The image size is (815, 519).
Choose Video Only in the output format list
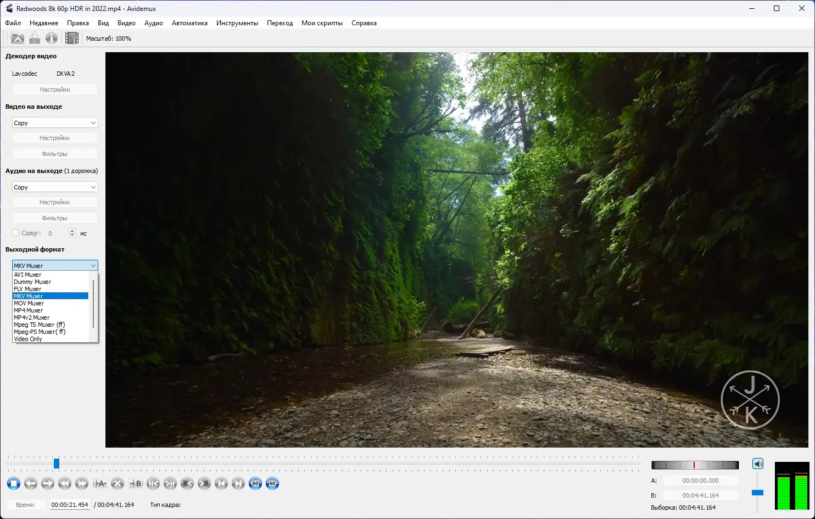tap(28, 339)
